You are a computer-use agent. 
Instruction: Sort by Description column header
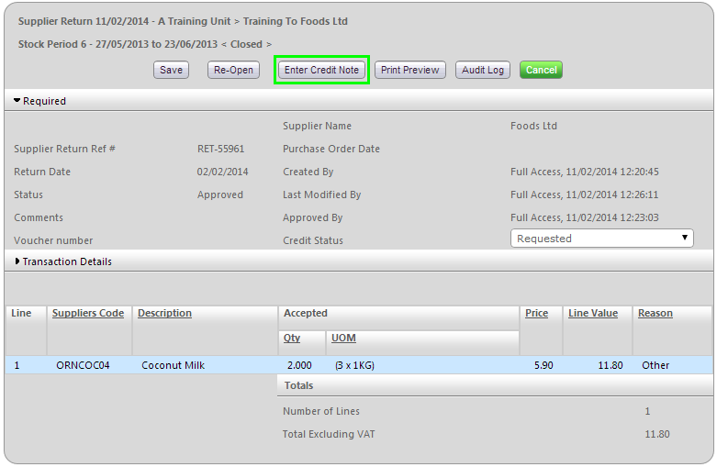click(164, 313)
